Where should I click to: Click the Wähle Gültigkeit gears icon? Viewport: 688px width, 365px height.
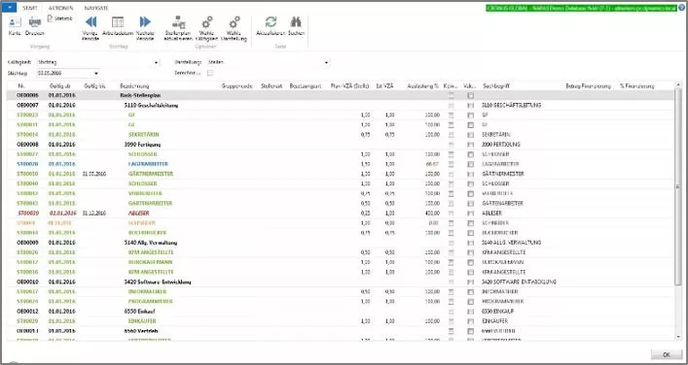click(206, 22)
